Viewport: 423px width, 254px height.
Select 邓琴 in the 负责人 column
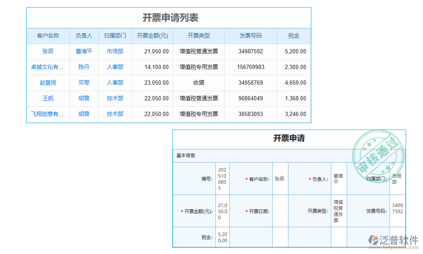pos(84,83)
